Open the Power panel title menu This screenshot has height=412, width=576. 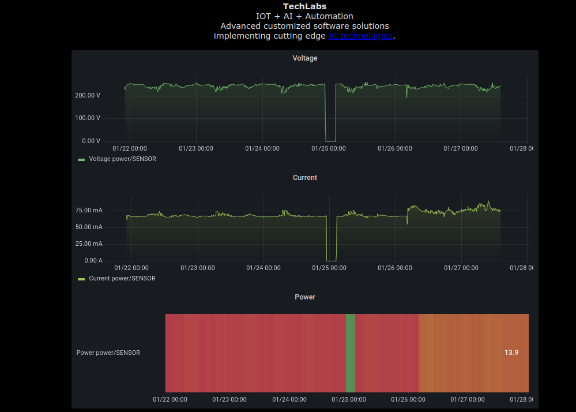[304, 297]
